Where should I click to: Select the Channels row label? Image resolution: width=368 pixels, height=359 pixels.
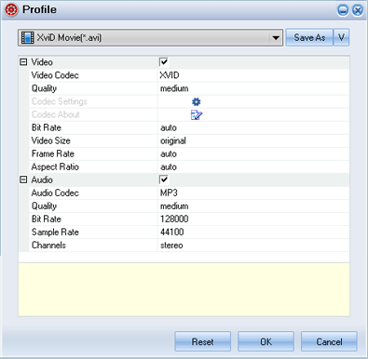click(x=48, y=246)
